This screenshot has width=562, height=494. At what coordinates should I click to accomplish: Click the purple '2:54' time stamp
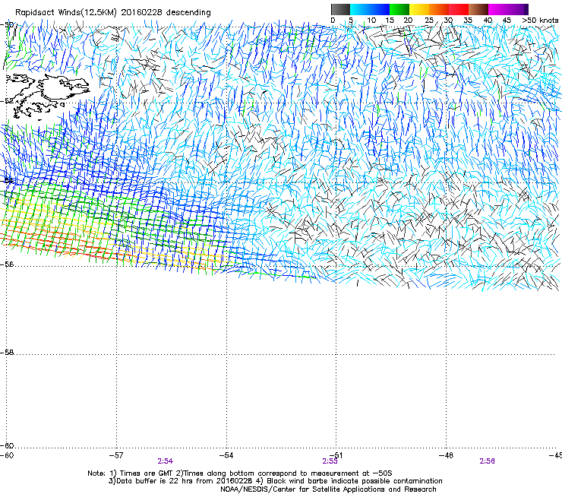point(166,461)
